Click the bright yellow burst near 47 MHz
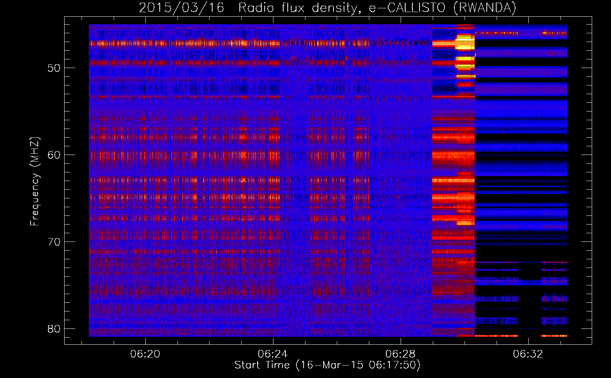This screenshot has height=378, width=611. pos(465,42)
